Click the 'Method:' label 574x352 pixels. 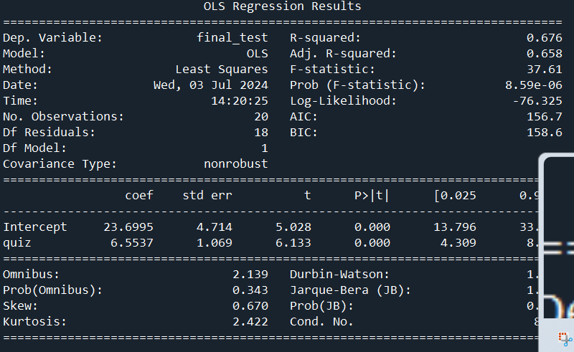click(27, 69)
